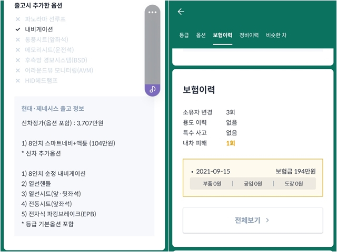The height and width of the screenshot is (252, 337).
Task: Select the 옵션 tab link
Action: 201,35
